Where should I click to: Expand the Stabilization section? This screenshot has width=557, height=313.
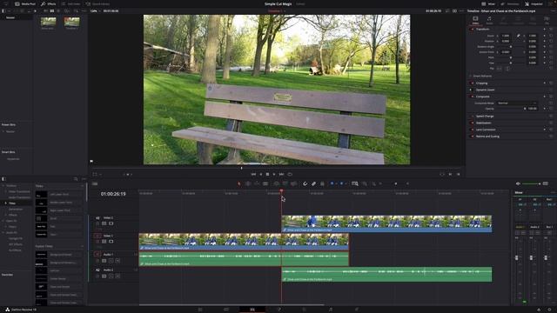coord(484,123)
